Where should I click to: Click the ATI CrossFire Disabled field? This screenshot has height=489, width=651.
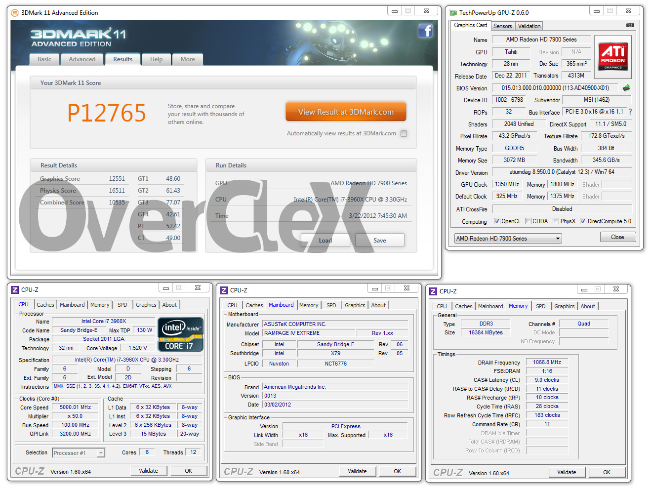562,209
